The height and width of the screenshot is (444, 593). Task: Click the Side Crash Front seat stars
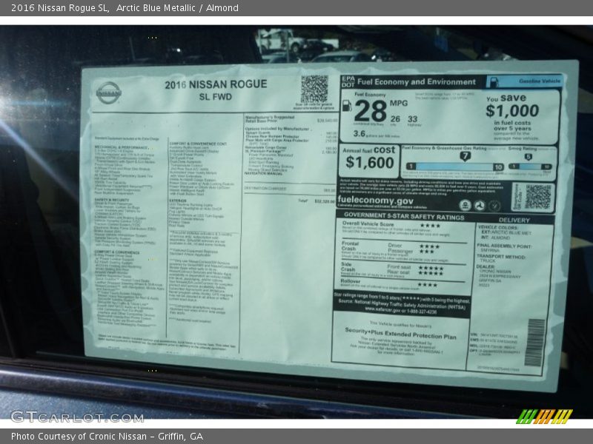pos(431,268)
